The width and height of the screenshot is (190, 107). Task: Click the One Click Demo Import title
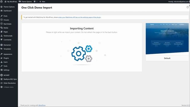pyautogui.click(x=37, y=7)
